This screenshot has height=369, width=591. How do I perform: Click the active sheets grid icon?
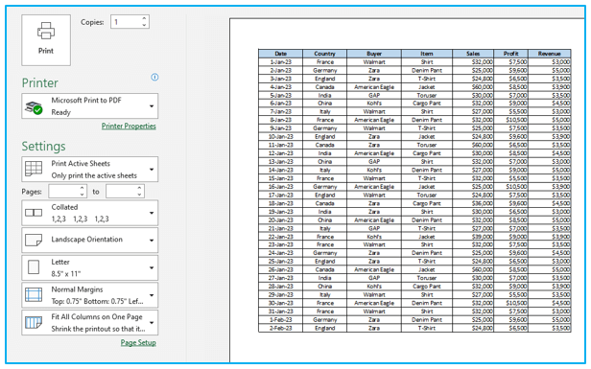34,169
